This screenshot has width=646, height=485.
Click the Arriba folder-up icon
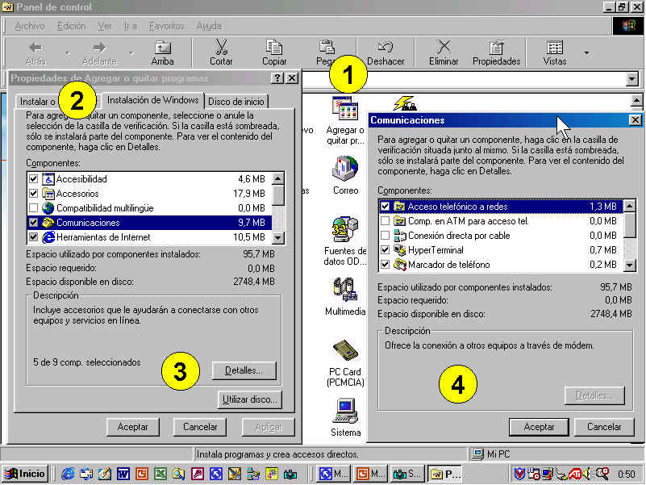click(x=162, y=48)
